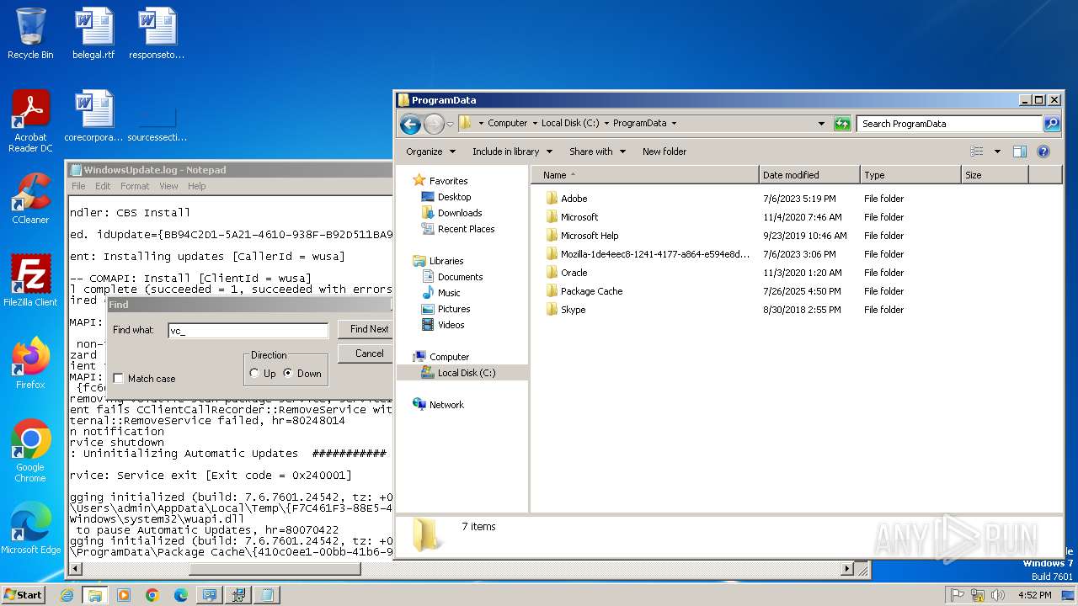
Task: Switch to Notepad via its taskbar button
Action: [267, 595]
